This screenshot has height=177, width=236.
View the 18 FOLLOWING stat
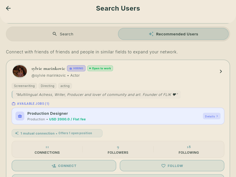click(189, 150)
